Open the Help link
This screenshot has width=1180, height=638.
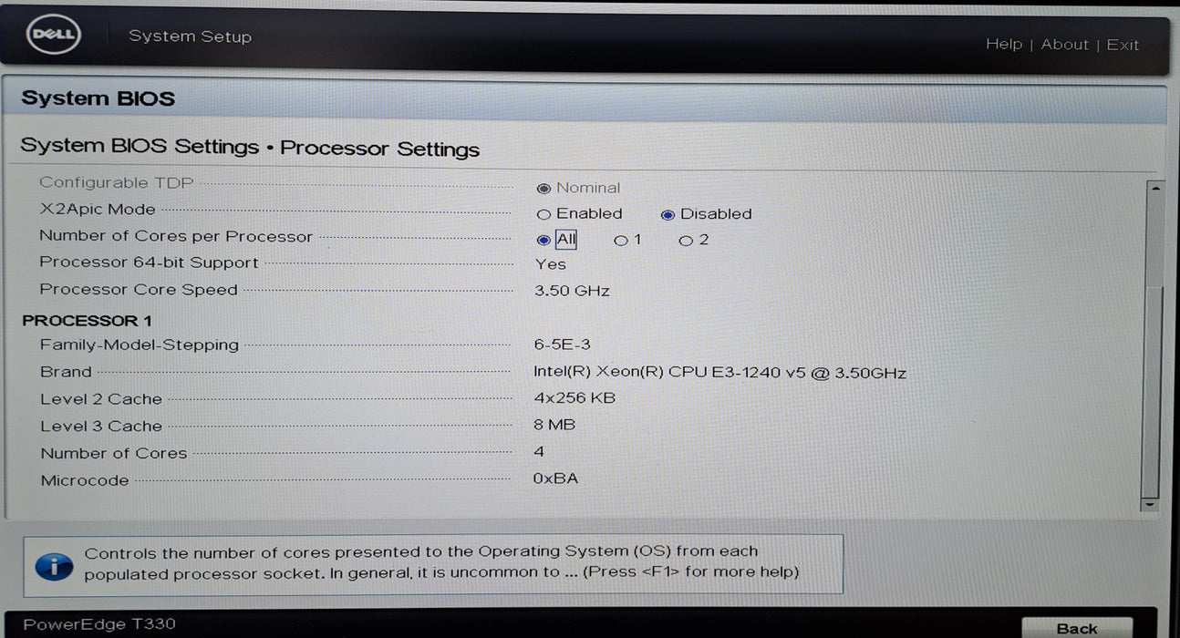point(1004,44)
